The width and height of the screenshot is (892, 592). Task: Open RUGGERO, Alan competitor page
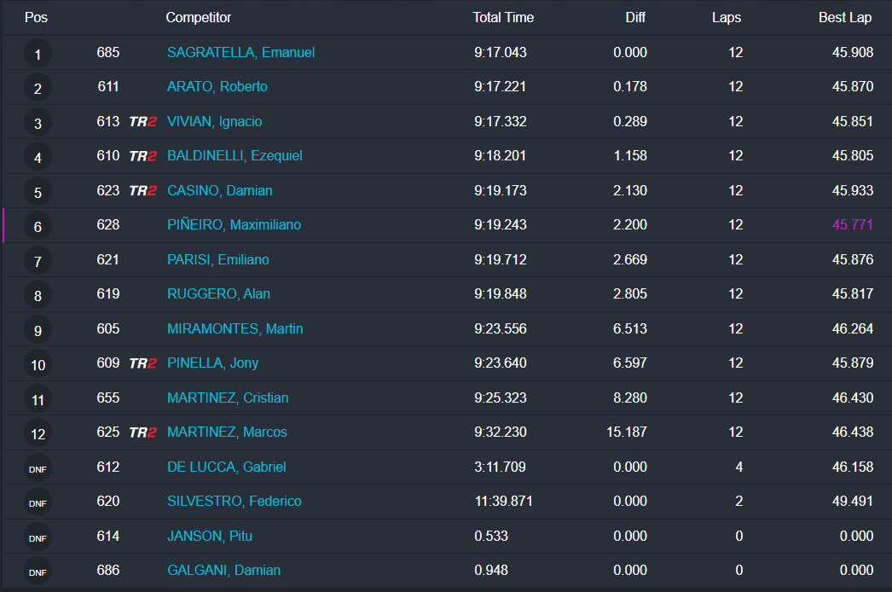[218, 294]
